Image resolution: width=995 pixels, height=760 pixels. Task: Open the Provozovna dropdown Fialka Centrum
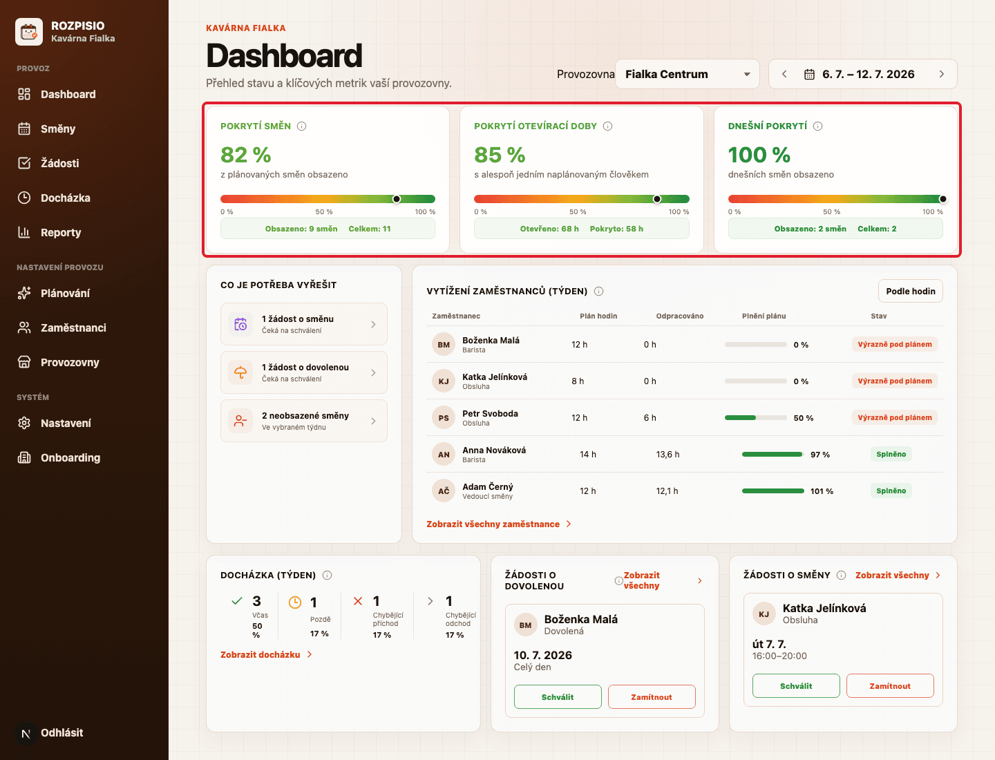pos(688,74)
